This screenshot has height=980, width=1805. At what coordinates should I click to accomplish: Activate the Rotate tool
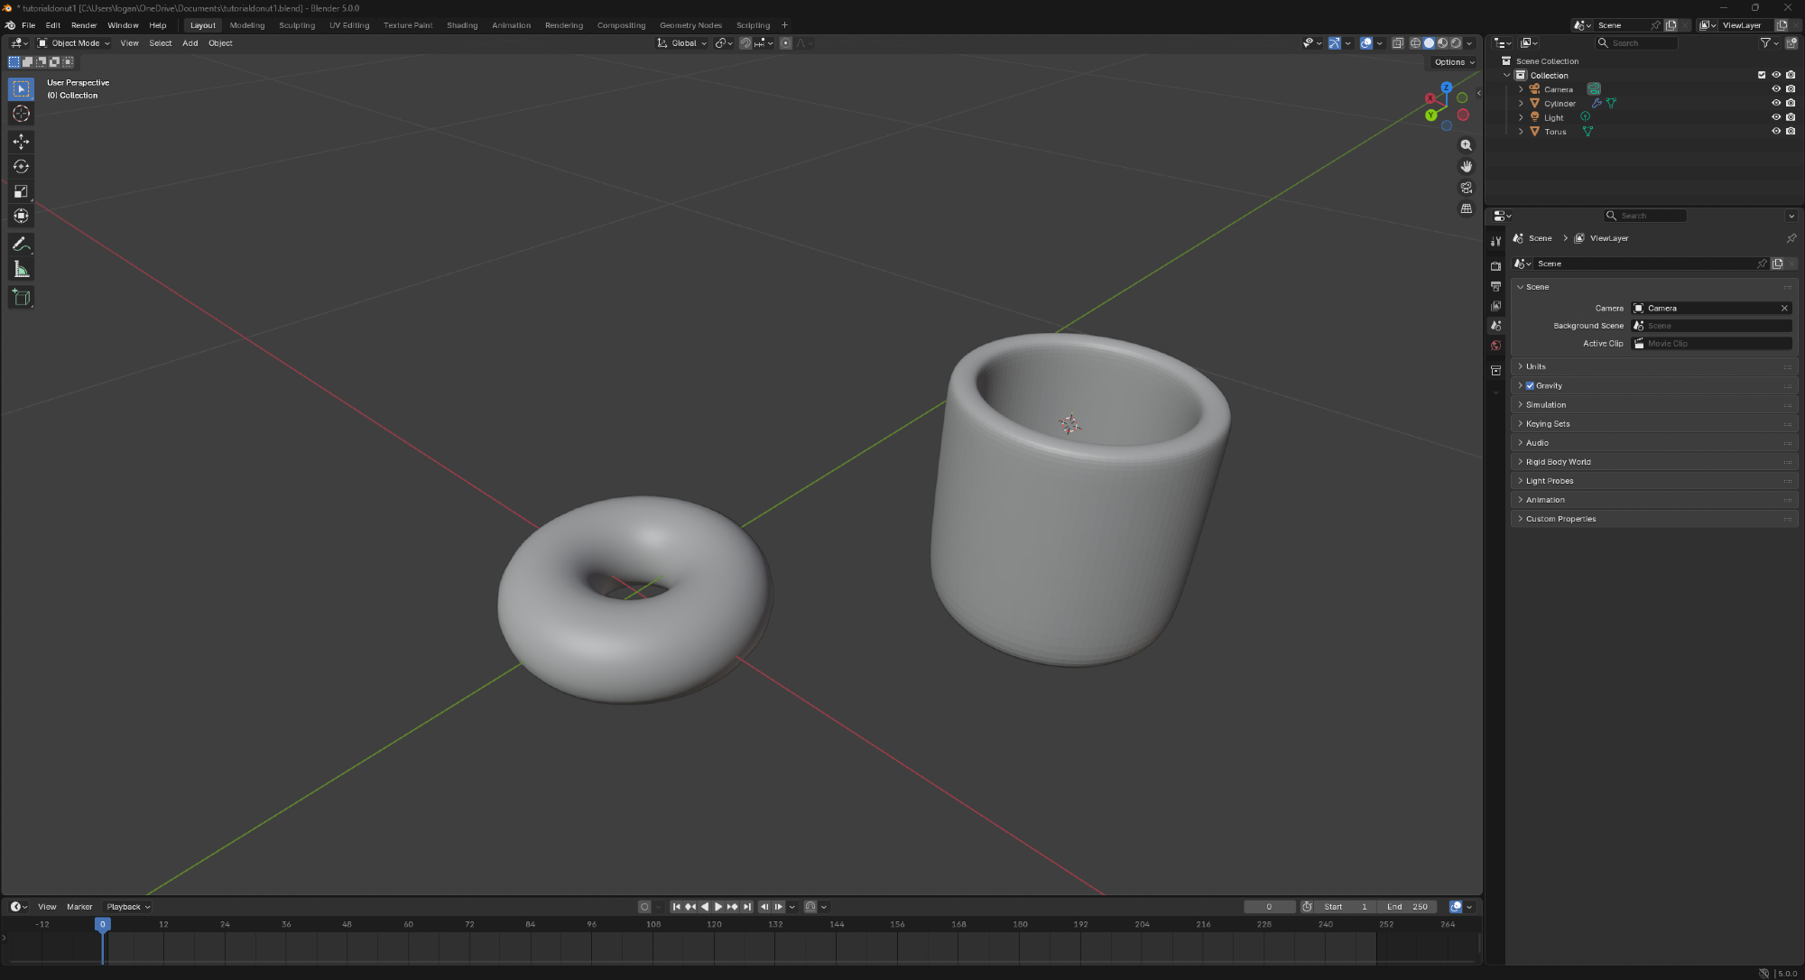click(x=21, y=166)
